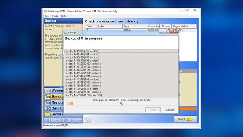Viewport: 243px width, 137px height.
Task: Select log line sector 1445736 (2312 sectors)
Action: click(x=121, y=83)
